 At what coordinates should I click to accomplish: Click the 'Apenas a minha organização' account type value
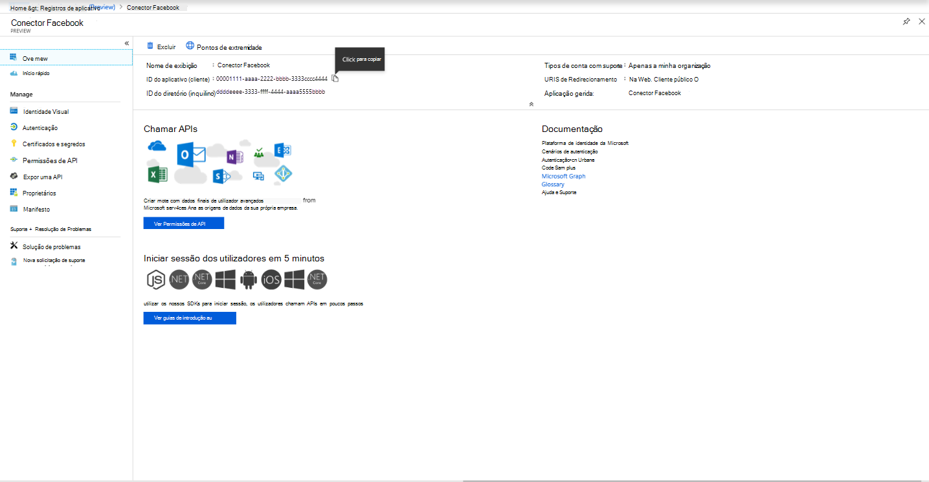[669, 65]
